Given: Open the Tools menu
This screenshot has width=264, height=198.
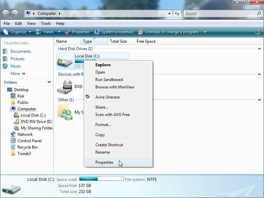Looking at the screenshot, I should pyautogui.click(x=46, y=24).
